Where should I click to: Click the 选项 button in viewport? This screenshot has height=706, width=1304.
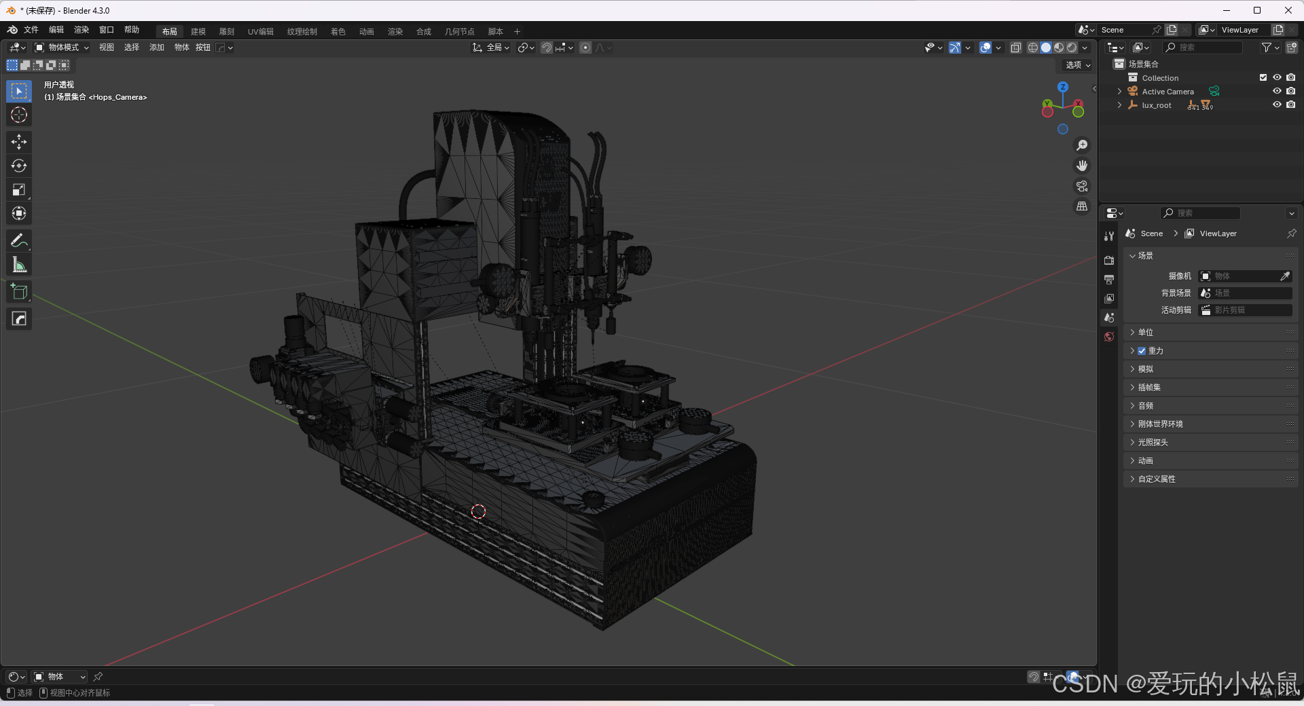[x=1077, y=65]
